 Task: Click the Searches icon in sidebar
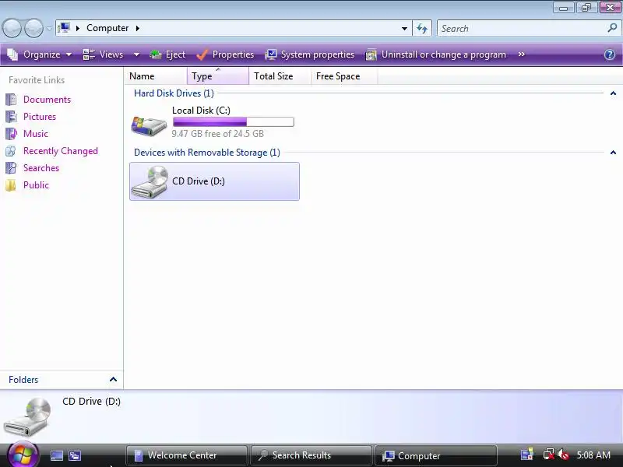tap(11, 168)
